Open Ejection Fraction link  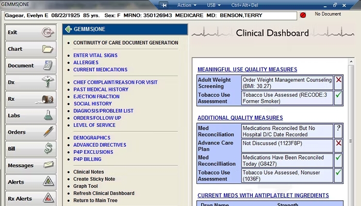coord(96,97)
